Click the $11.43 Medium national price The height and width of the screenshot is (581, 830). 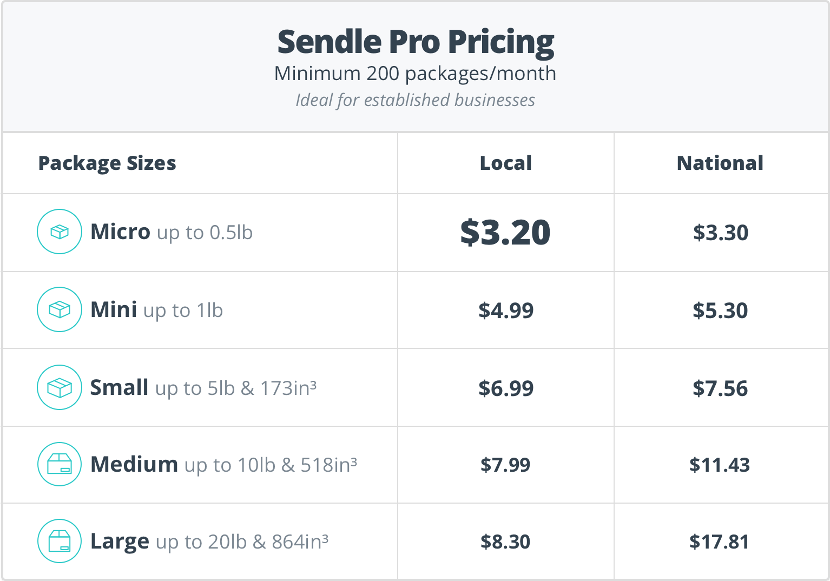720,465
